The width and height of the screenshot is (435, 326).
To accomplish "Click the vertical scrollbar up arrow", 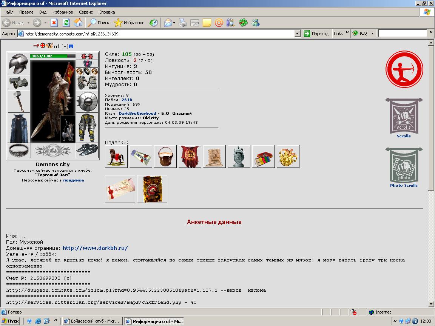I will pyautogui.click(x=431, y=43).
